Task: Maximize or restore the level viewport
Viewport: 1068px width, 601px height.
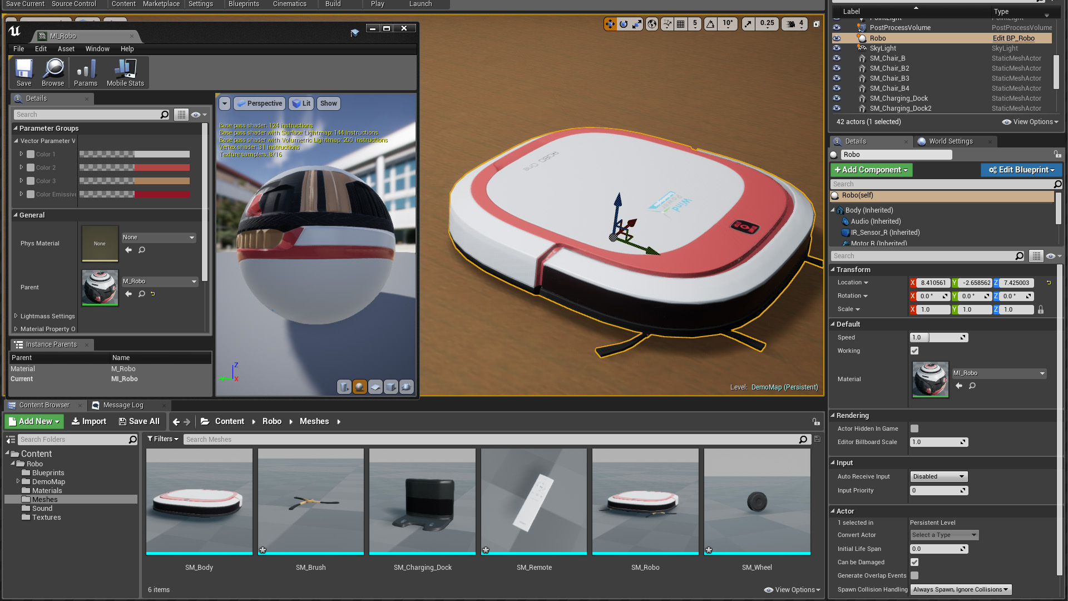Action: (816, 24)
